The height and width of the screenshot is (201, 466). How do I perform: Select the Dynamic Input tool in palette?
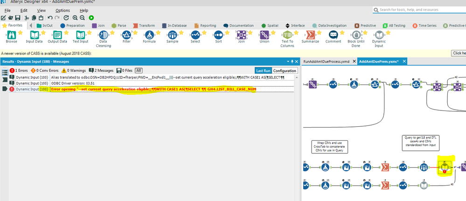point(379,39)
